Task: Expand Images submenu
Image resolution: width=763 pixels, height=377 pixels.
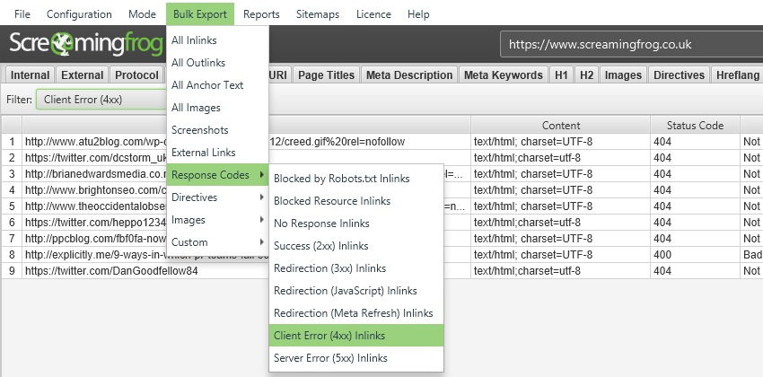Action: pyautogui.click(x=217, y=219)
